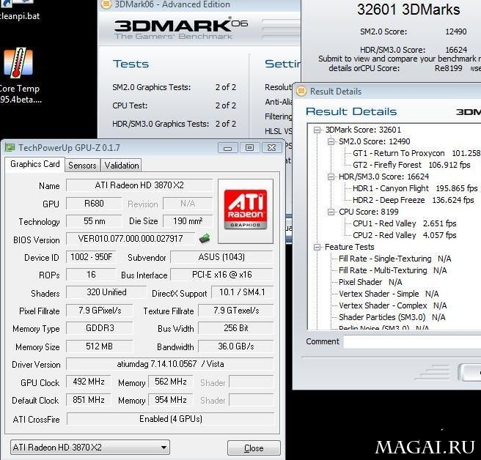Click the ATI CrossFire Enabled (4 GPUs) field
The image size is (481, 460).
(171, 419)
